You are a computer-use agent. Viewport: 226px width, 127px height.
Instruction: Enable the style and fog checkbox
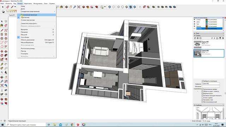(202, 98)
